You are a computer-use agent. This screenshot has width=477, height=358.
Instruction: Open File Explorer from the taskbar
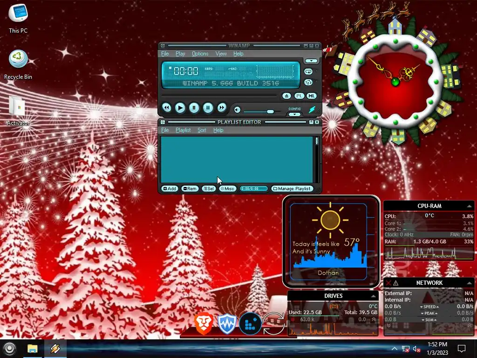[32, 349]
